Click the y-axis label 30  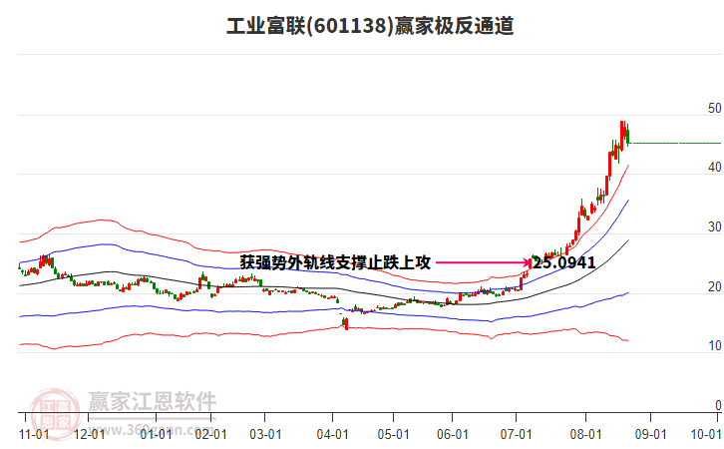pyautogui.click(x=714, y=226)
